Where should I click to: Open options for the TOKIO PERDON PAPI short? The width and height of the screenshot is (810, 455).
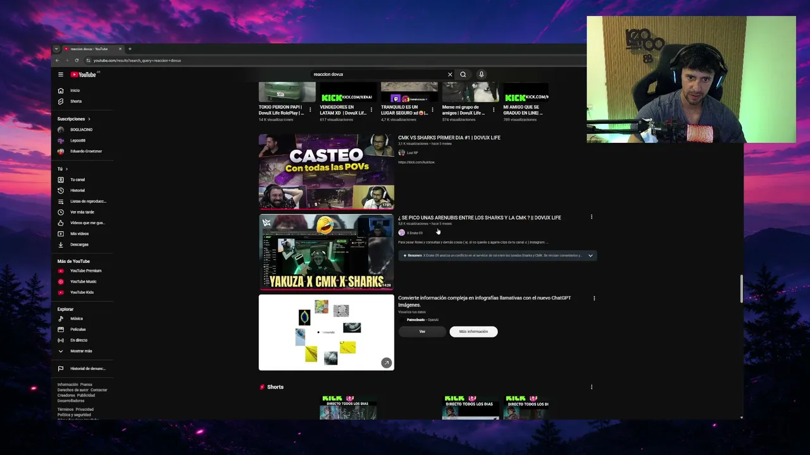(310, 110)
